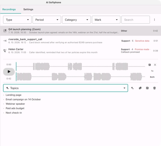Screen dimensions: 161x146
Task: Click the Next check-in topic
Action: click(14, 113)
